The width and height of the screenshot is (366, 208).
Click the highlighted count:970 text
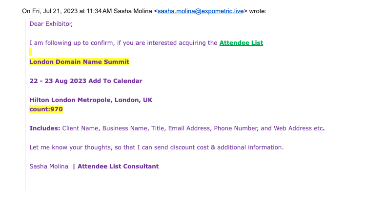pos(46,109)
